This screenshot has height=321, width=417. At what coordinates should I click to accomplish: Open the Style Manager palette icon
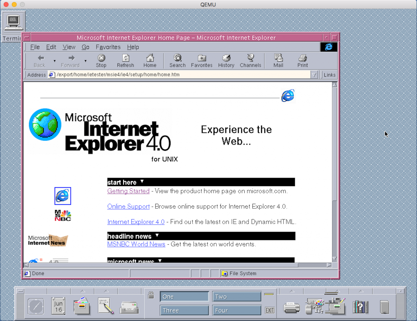click(315, 306)
